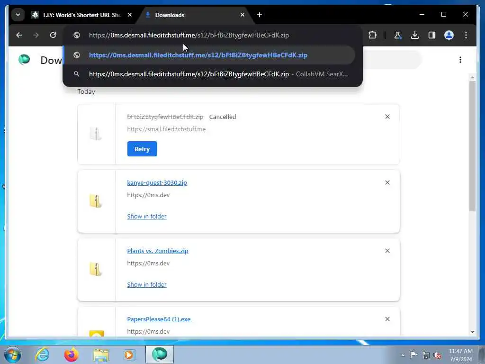
Task: Launch Internet Explorer from taskbar
Action: (42, 355)
